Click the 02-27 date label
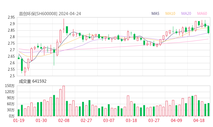Viewport: 213px width, 127px height. pyautogui.click(x=86, y=120)
